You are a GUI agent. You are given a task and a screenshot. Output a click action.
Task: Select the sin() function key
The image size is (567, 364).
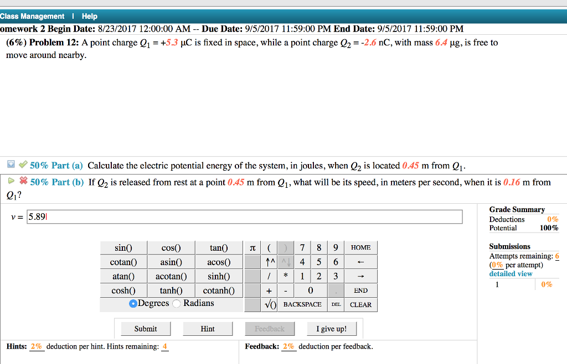tap(123, 247)
